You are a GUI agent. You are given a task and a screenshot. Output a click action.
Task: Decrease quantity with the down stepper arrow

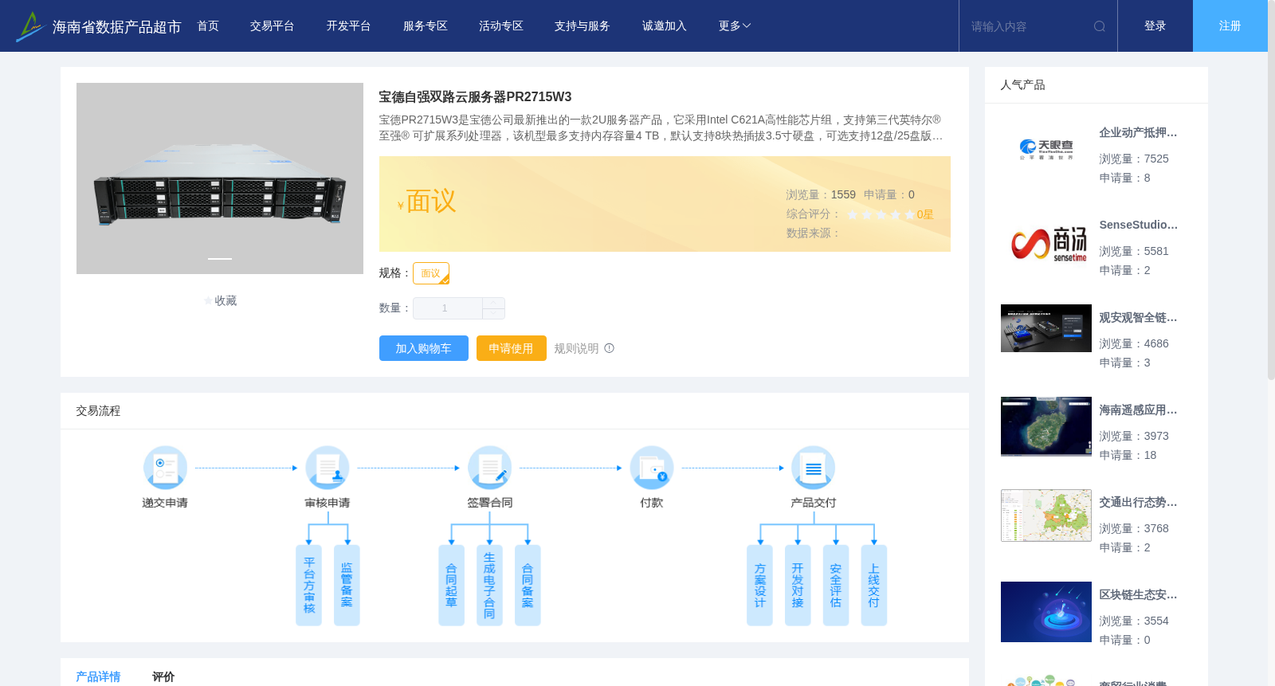click(493, 313)
